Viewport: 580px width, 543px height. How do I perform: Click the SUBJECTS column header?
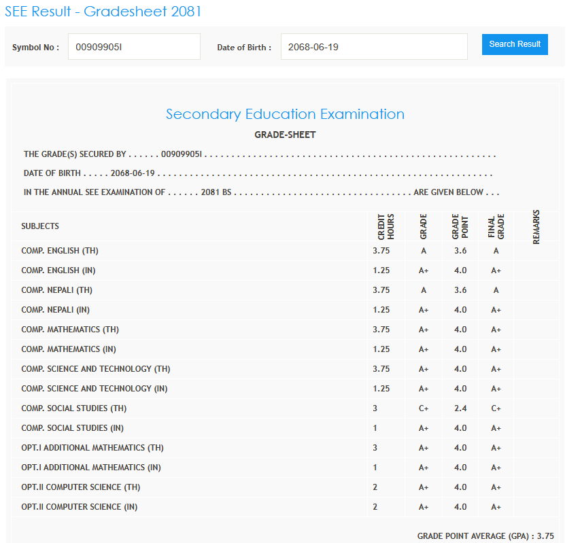(x=40, y=226)
